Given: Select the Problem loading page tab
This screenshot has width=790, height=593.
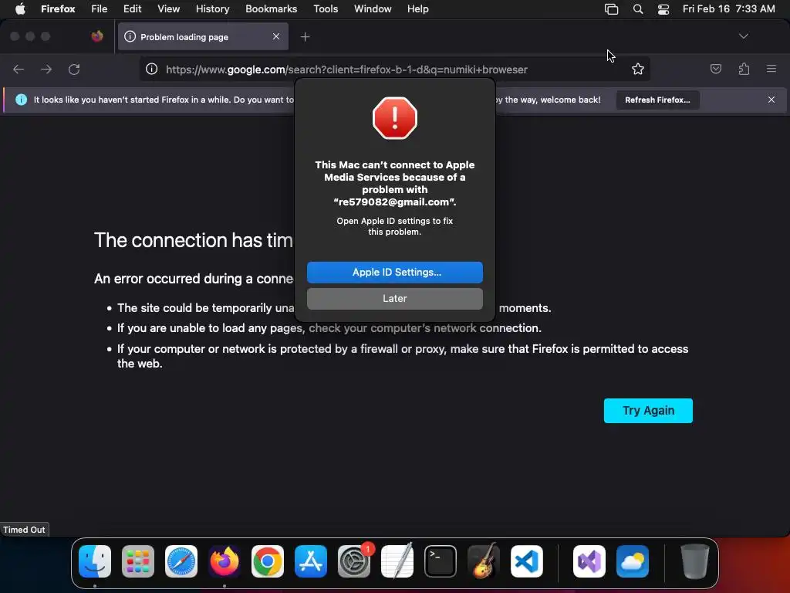Looking at the screenshot, I should [203, 37].
